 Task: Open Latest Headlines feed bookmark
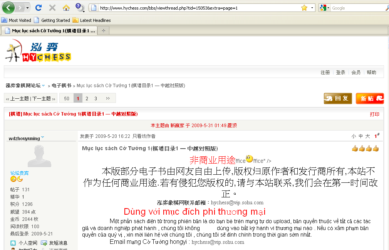92,20
